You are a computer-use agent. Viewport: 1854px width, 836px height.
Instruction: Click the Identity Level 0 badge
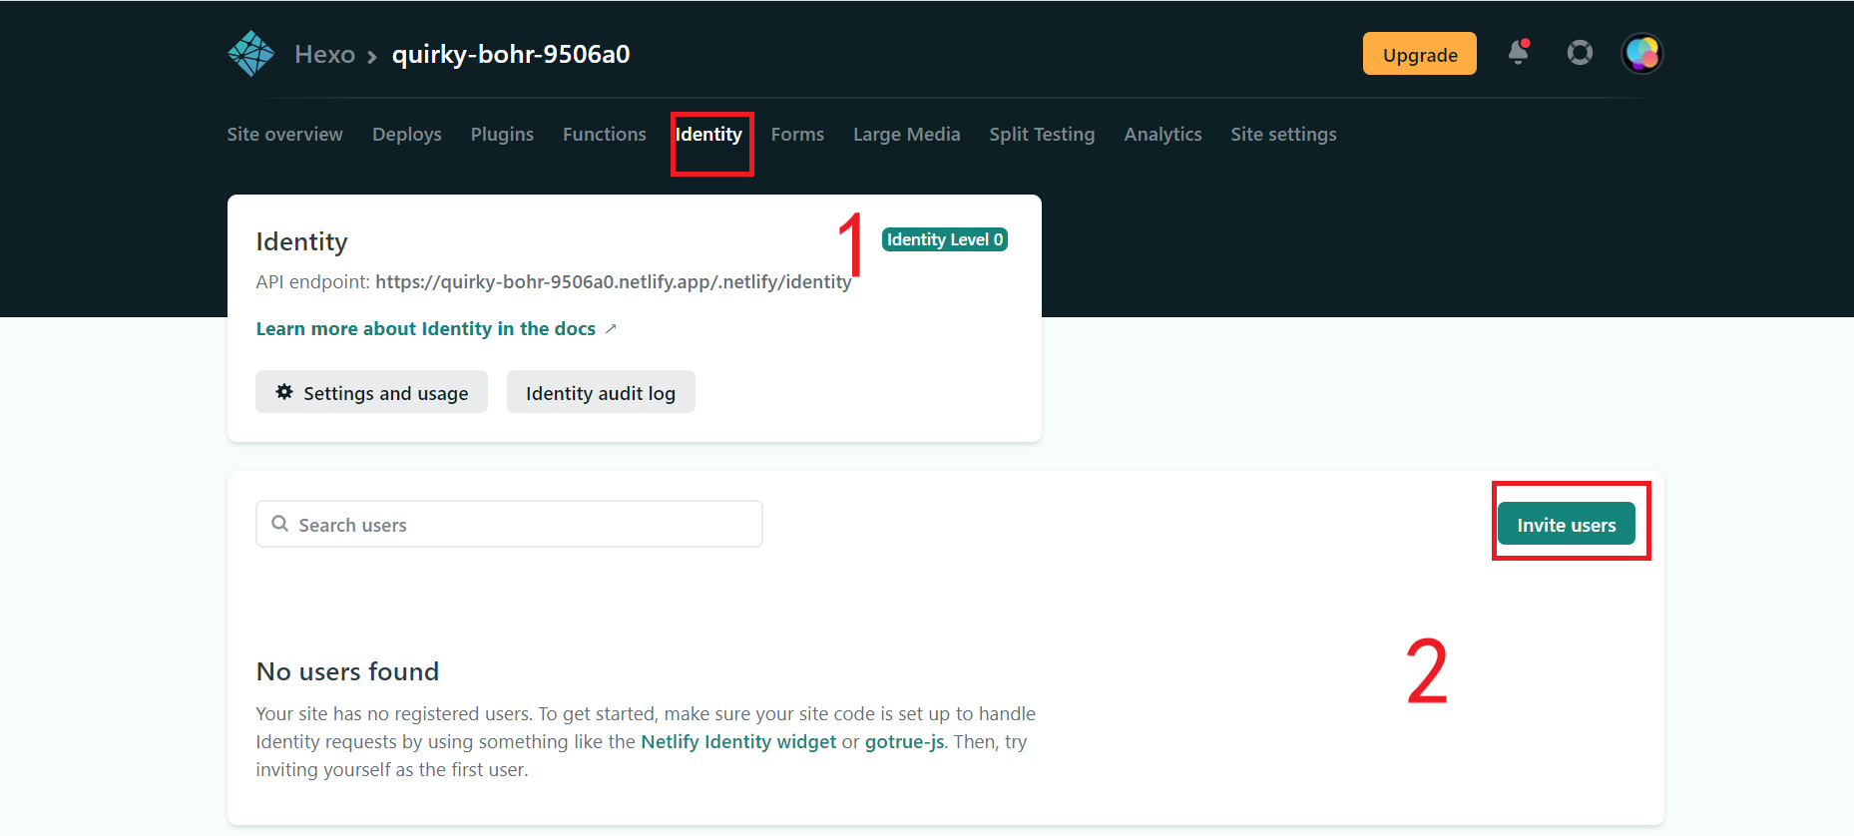pyautogui.click(x=944, y=239)
